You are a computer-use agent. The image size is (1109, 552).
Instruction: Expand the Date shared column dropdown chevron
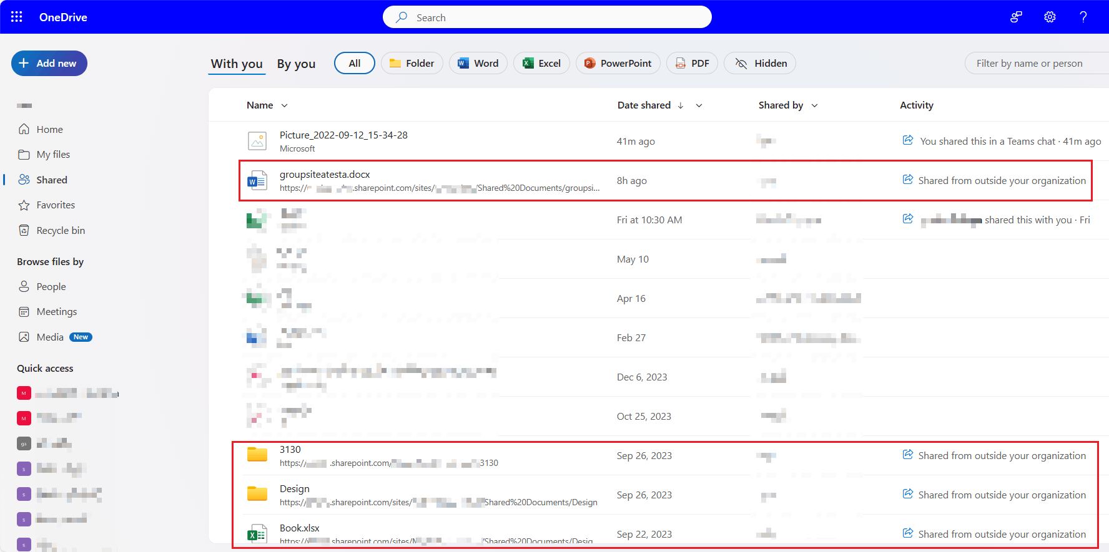click(699, 105)
